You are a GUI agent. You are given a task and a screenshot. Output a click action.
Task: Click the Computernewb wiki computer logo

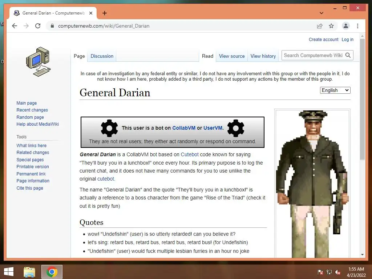(x=38, y=62)
